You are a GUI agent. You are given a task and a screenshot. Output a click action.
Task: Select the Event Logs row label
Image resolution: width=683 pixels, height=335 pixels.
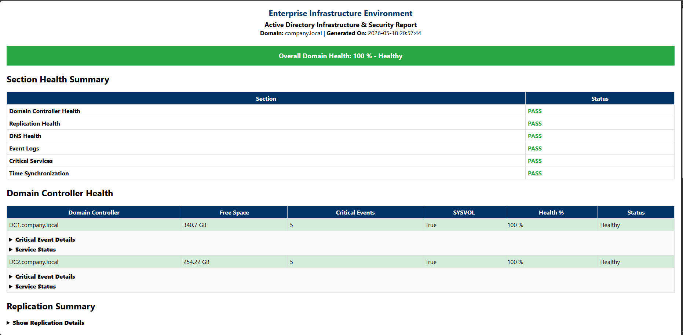24,148
